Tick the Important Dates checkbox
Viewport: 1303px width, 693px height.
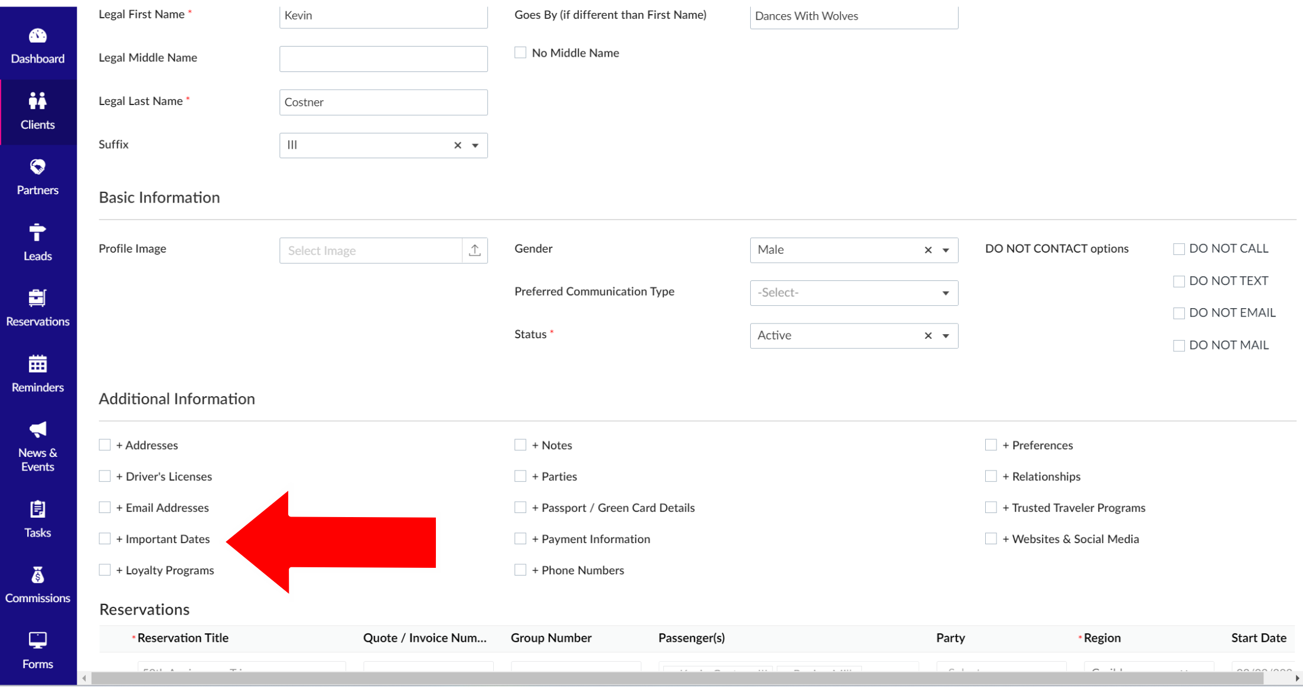(x=105, y=538)
